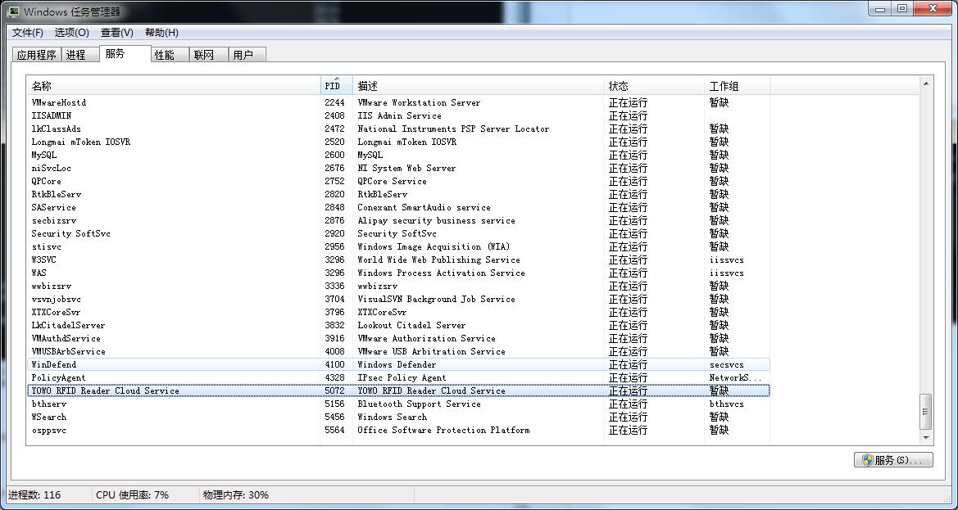Click PID 5072 cell
Image resolution: width=958 pixels, height=510 pixels.
point(335,391)
